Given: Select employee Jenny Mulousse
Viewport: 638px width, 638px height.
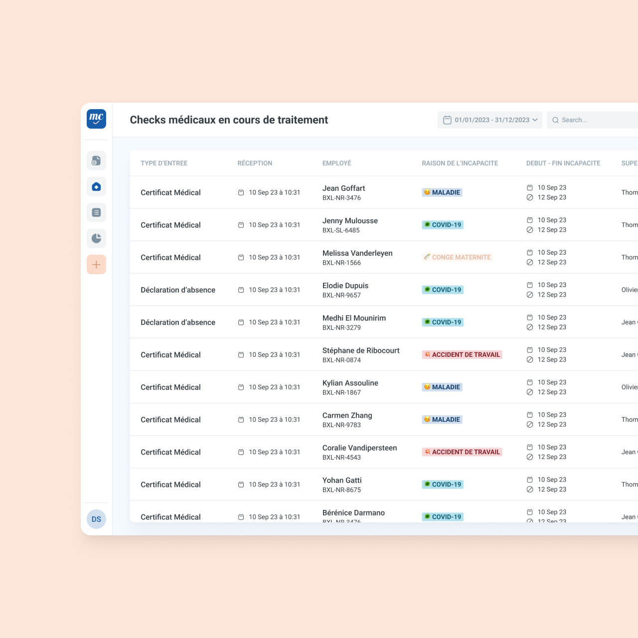Looking at the screenshot, I should click(x=350, y=220).
